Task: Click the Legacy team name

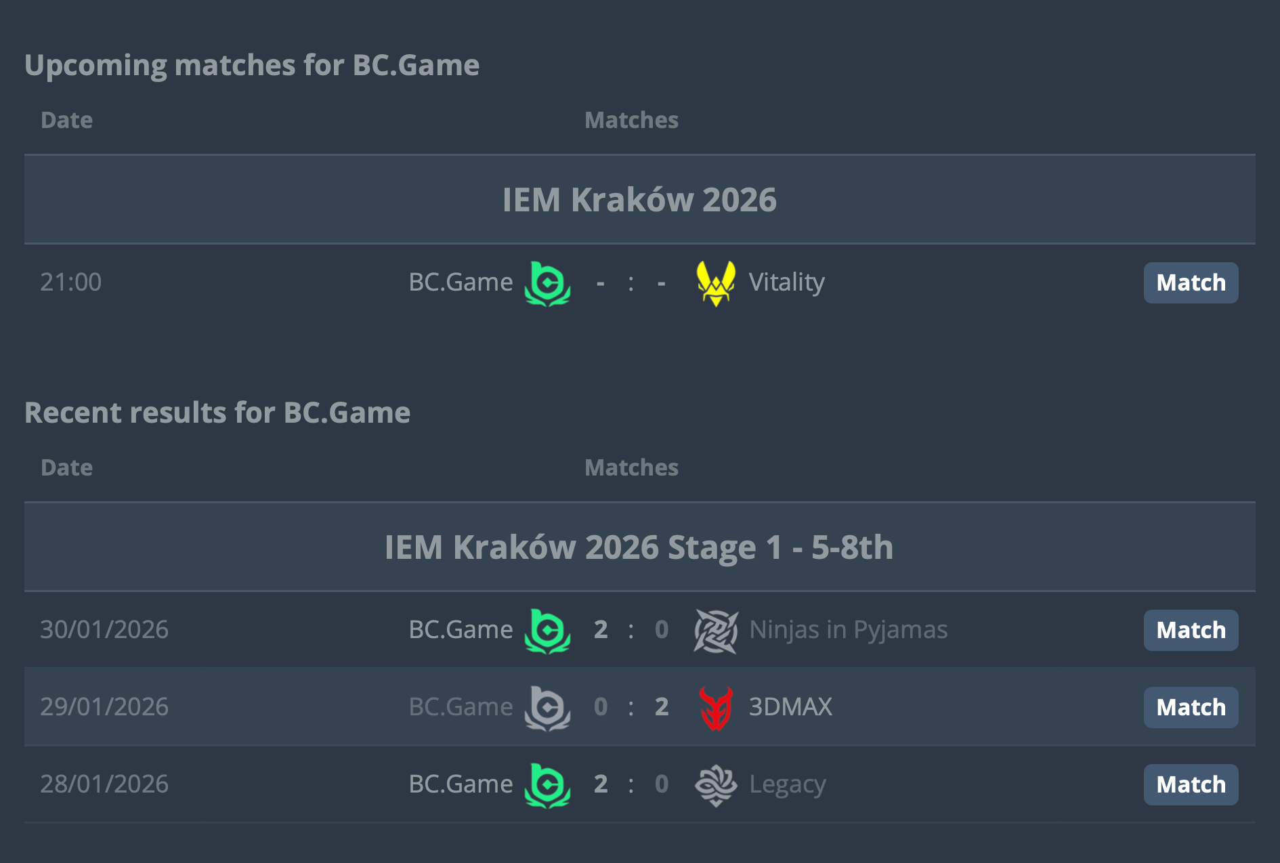Action: pyautogui.click(x=787, y=784)
